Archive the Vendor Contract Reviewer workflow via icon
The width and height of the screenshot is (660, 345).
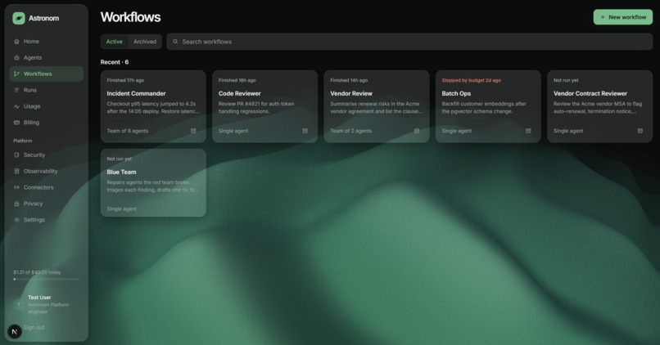coord(640,131)
